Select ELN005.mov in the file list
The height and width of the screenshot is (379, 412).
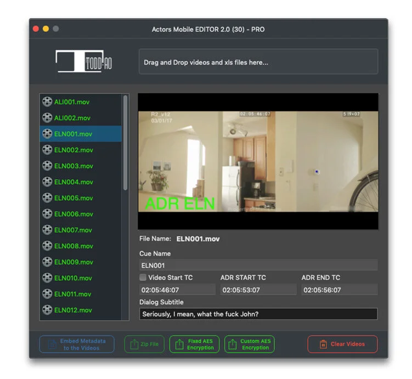(81, 198)
